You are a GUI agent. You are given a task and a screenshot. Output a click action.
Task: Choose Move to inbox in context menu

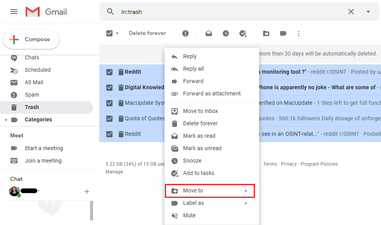(x=212, y=111)
